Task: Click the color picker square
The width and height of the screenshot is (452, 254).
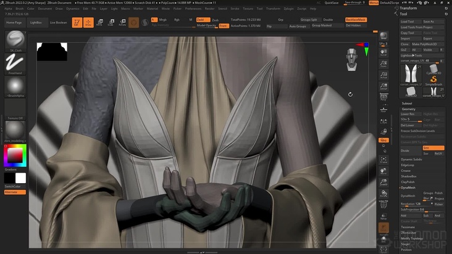Action: [15, 155]
